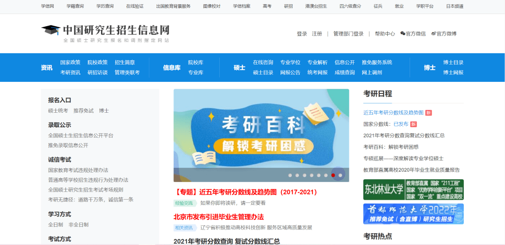Open the 东北林业大学 banner ad
This screenshot has height=245, width=505.
click(413, 189)
